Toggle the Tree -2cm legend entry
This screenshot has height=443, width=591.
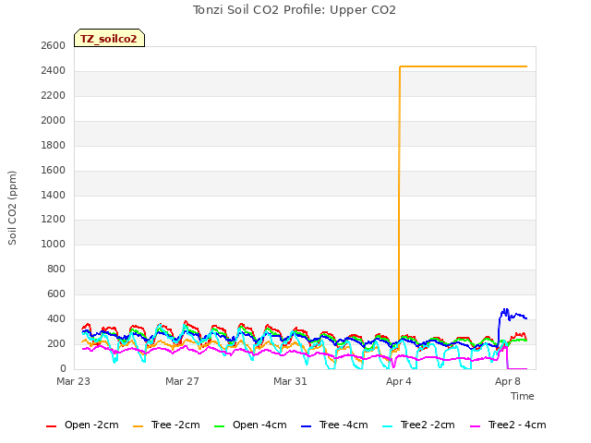click(x=166, y=425)
